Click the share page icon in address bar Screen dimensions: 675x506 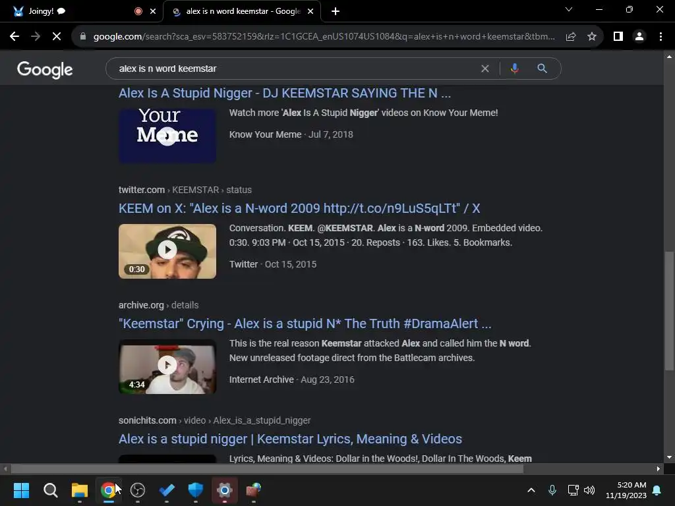click(x=571, y=37)
